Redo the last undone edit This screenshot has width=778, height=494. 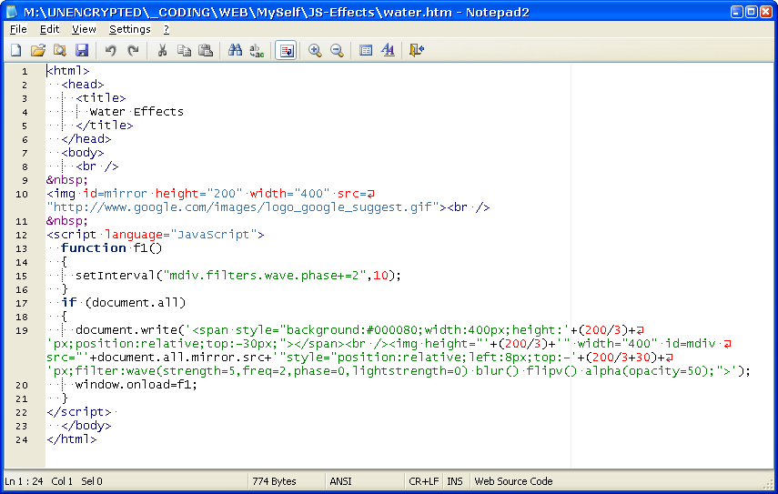click(x=133, y=50)
